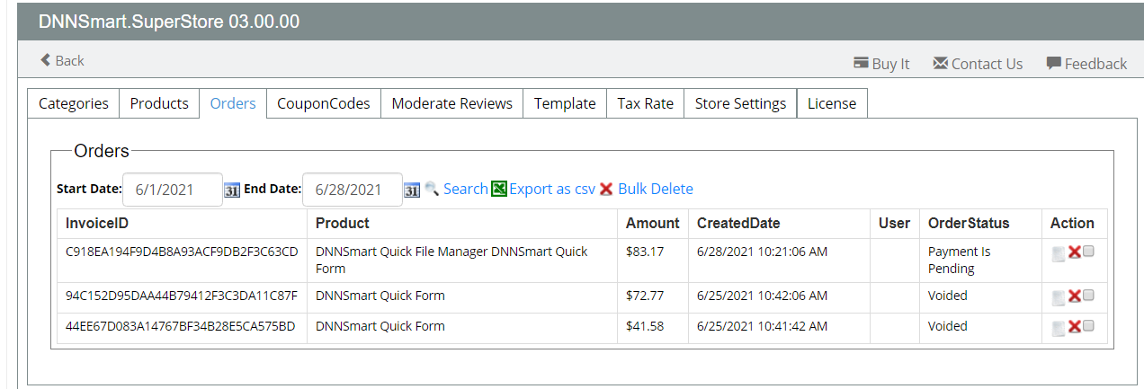
Task: Open the License tab
Action: pos(832,103)
